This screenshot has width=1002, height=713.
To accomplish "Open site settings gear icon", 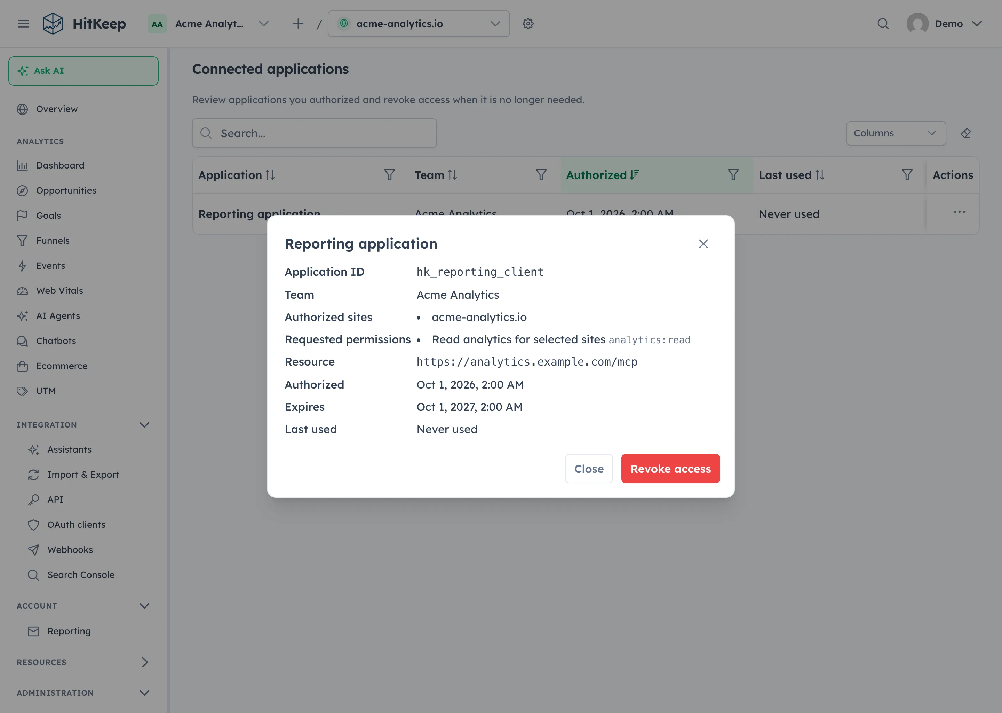I will (x=528, y=24).
